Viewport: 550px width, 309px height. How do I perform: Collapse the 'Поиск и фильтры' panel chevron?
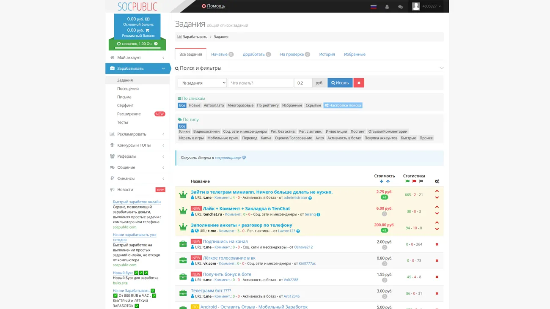[441, 68]
